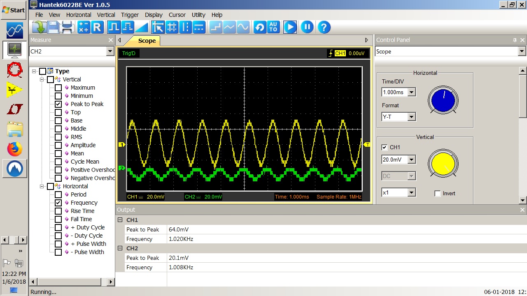Turn the blue Time/DIV knob
The image size is (527, 296).
coord(443,100)
